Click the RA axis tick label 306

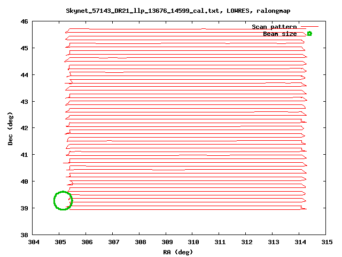pyautogui.click(x=87, y=242)
